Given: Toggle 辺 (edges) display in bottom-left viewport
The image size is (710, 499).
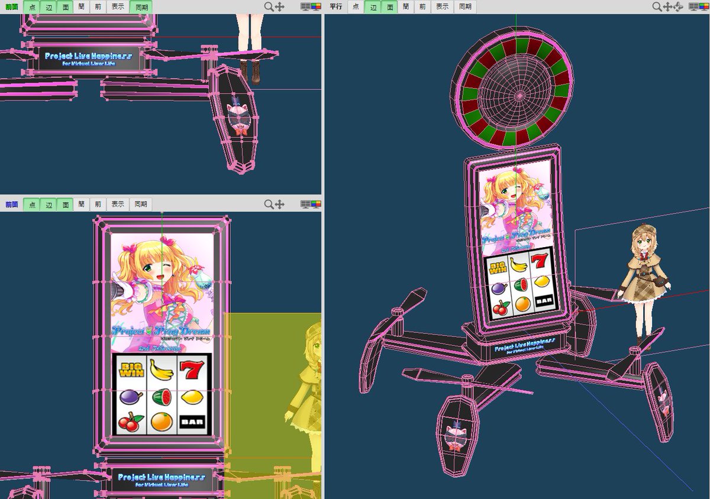Looking at the screenshot, I should point(49,205).
